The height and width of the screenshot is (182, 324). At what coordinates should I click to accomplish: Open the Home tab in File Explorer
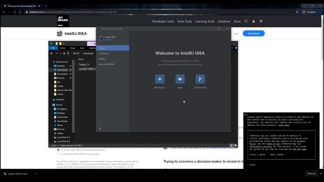pyautogui.click(x=63, y=48)
